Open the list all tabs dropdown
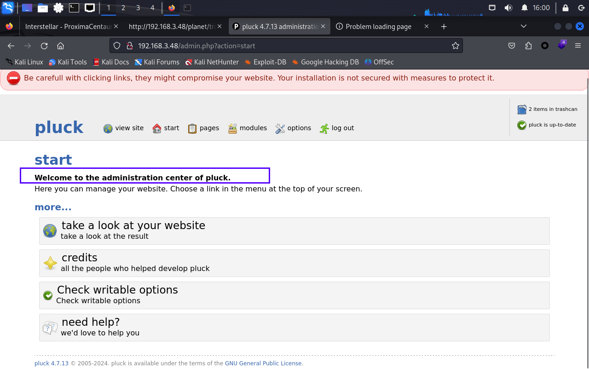 (x=524, y=27)
